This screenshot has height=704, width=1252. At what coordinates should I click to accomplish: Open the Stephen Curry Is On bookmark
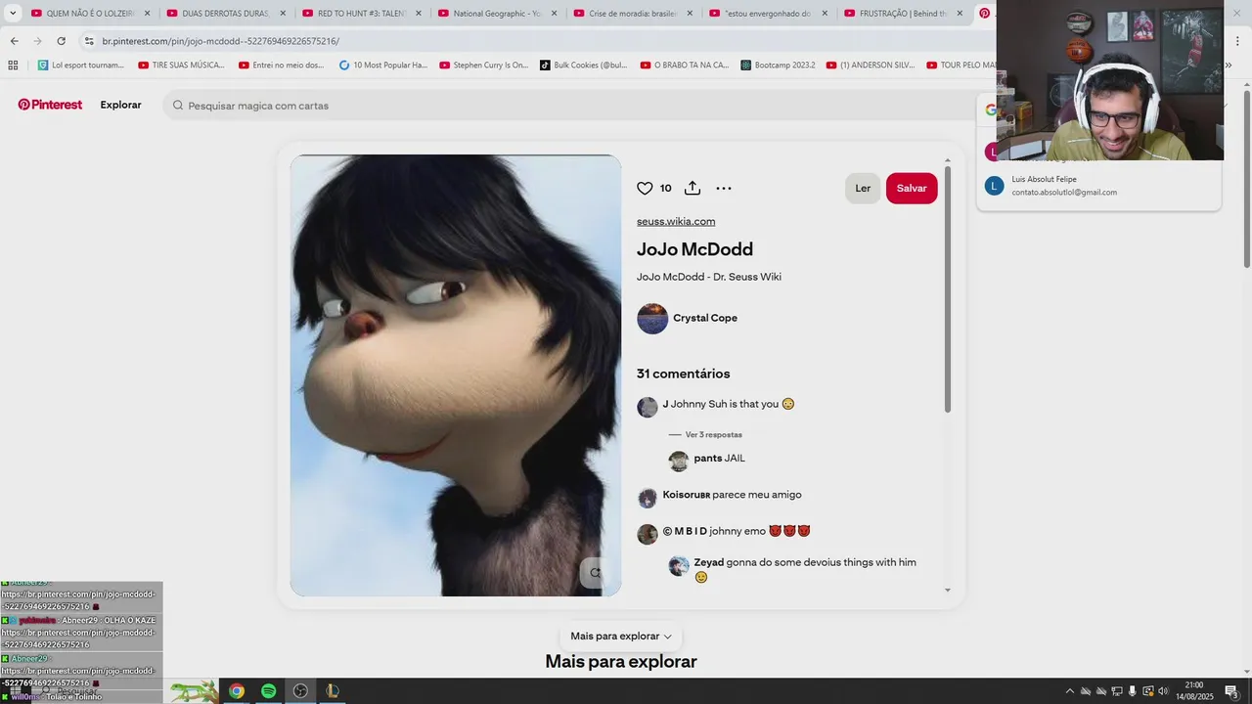[x=484, y=66]
